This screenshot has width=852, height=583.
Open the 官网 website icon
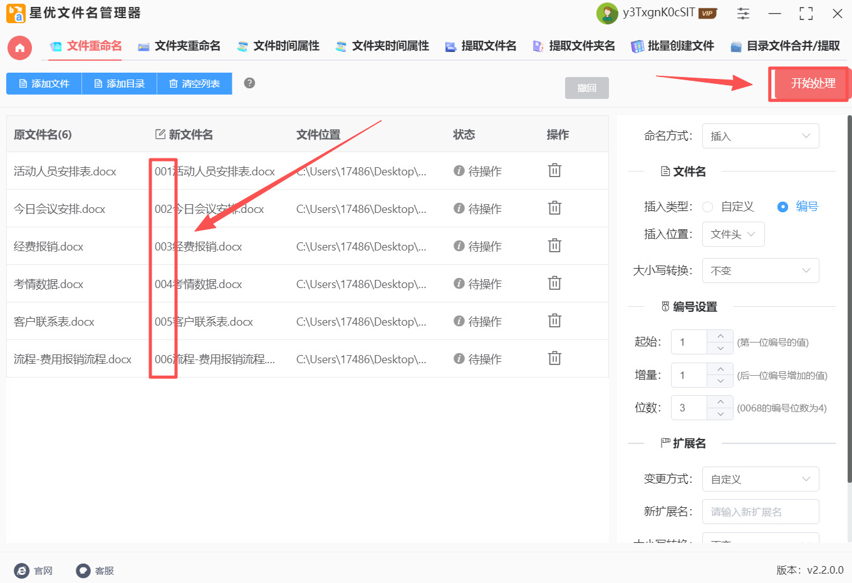point(22,570)
